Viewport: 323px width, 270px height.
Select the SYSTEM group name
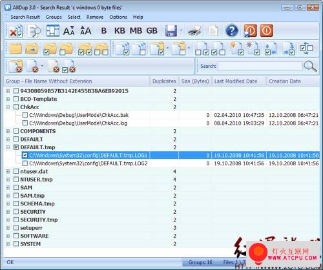tap(30, 244)
